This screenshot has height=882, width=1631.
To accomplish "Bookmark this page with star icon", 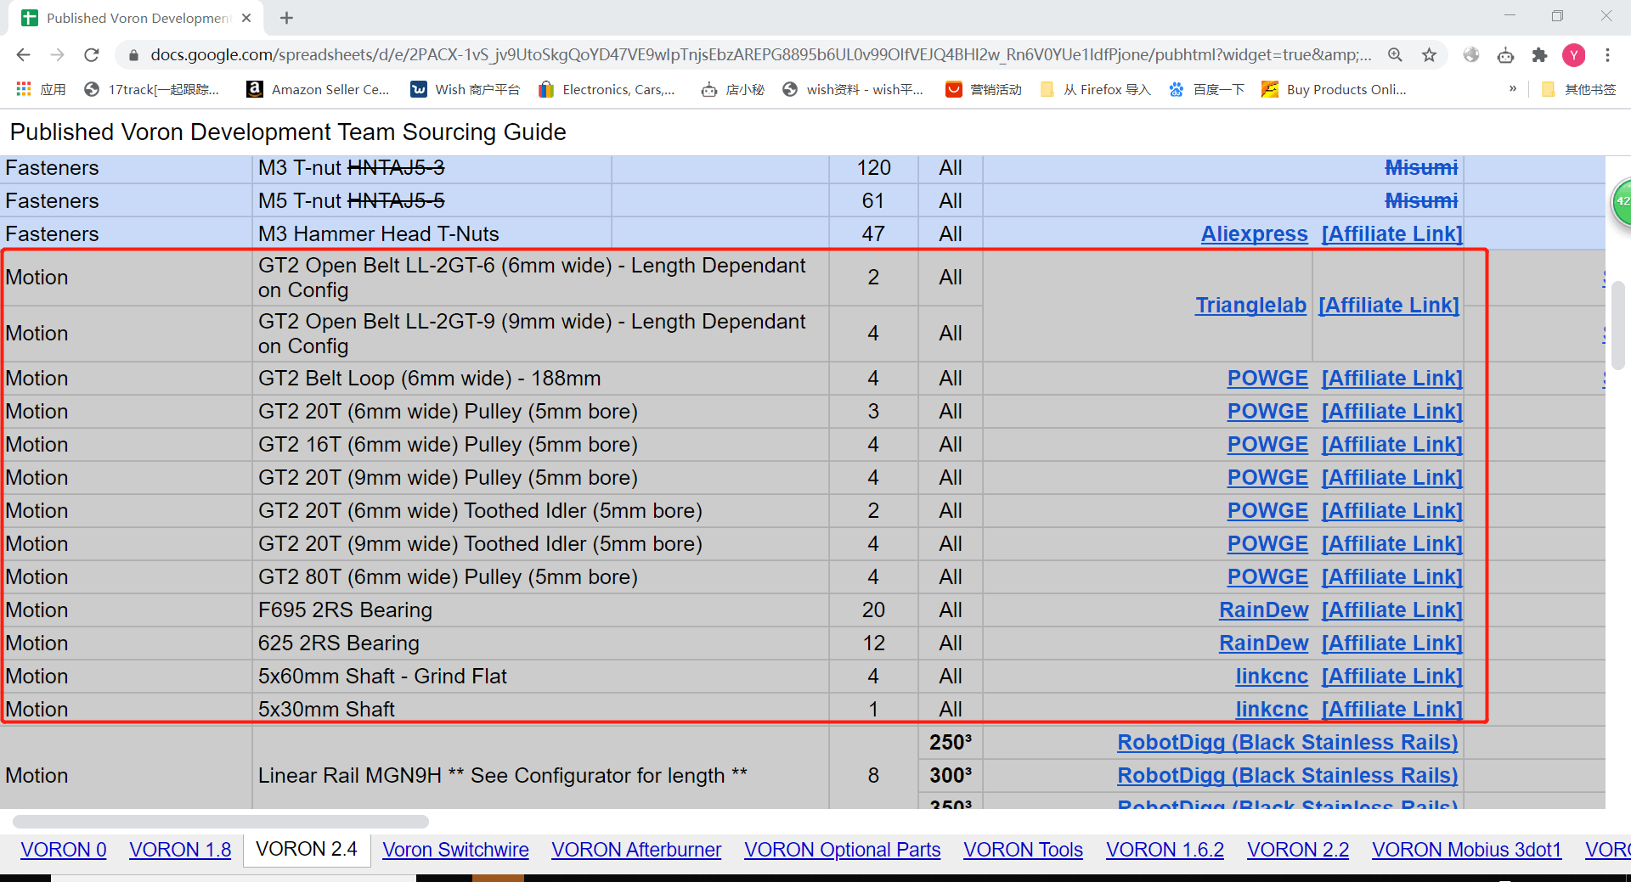I will point(1429,55).
